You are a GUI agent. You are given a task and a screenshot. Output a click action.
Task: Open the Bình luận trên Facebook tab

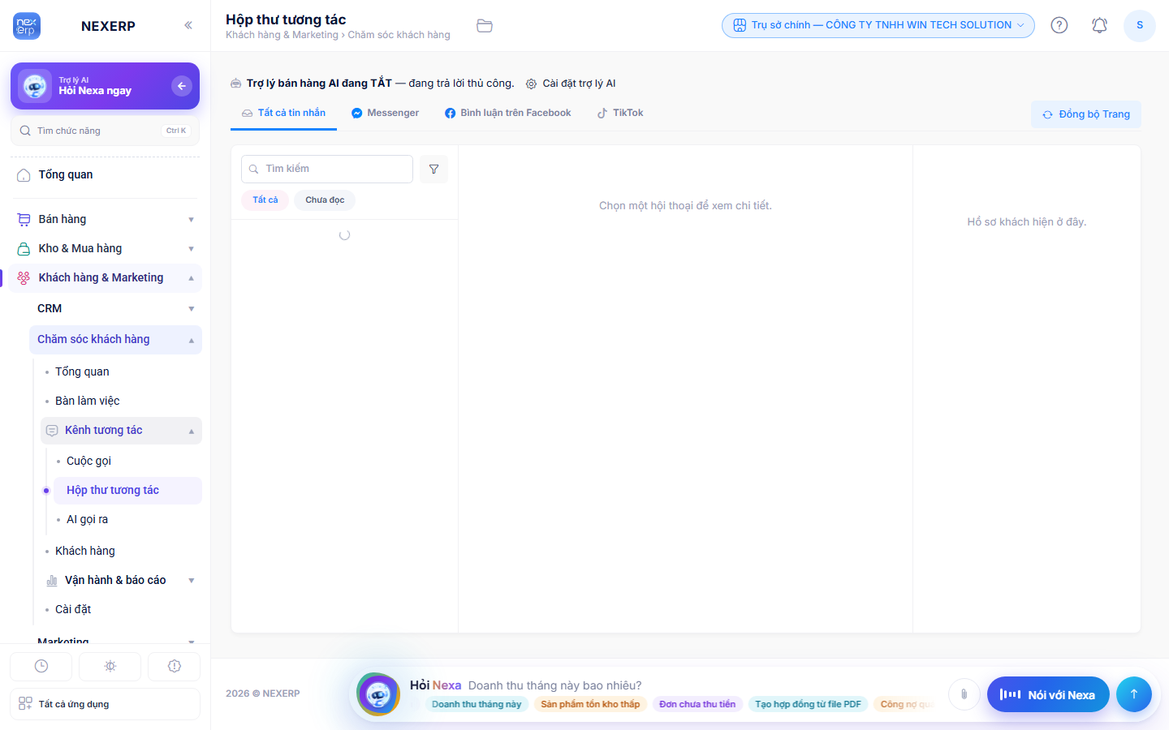(507, 114)
